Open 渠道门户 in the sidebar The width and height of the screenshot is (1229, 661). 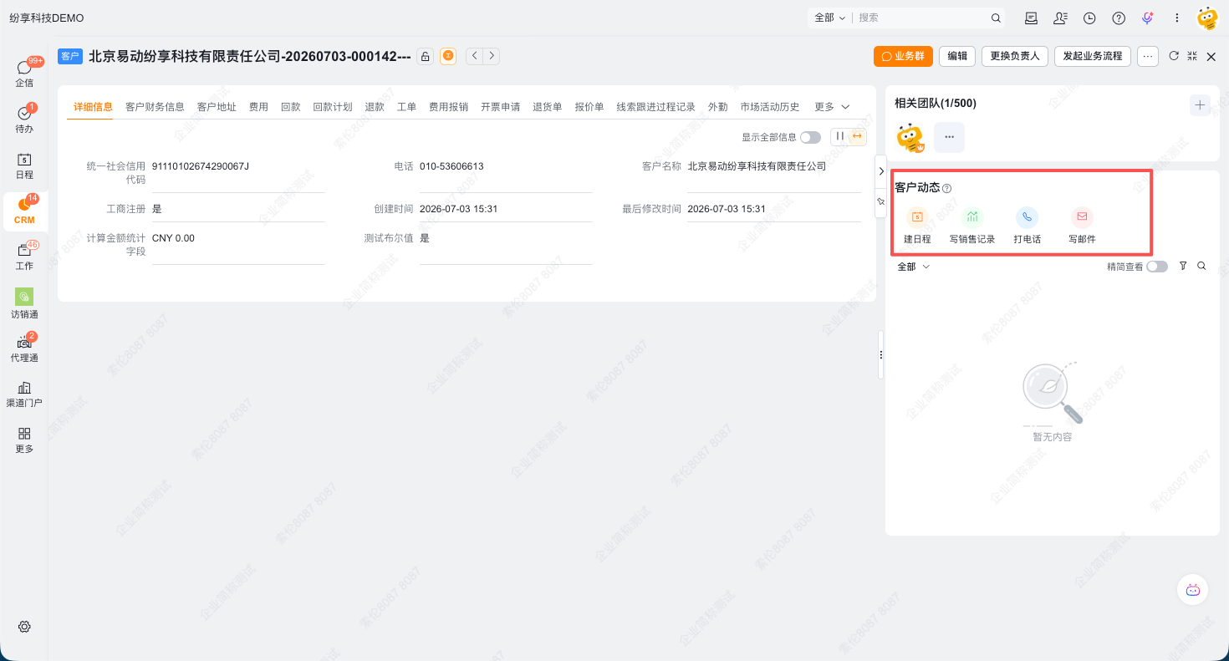[x=24, y=394]
